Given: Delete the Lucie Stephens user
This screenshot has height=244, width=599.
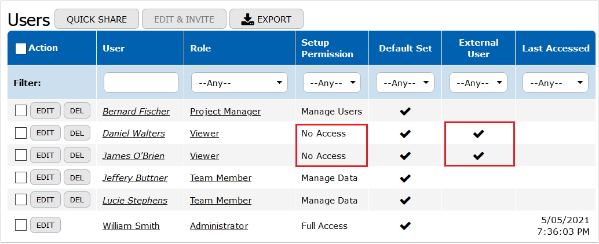Looking at the screenshot, I should point(77,199).
